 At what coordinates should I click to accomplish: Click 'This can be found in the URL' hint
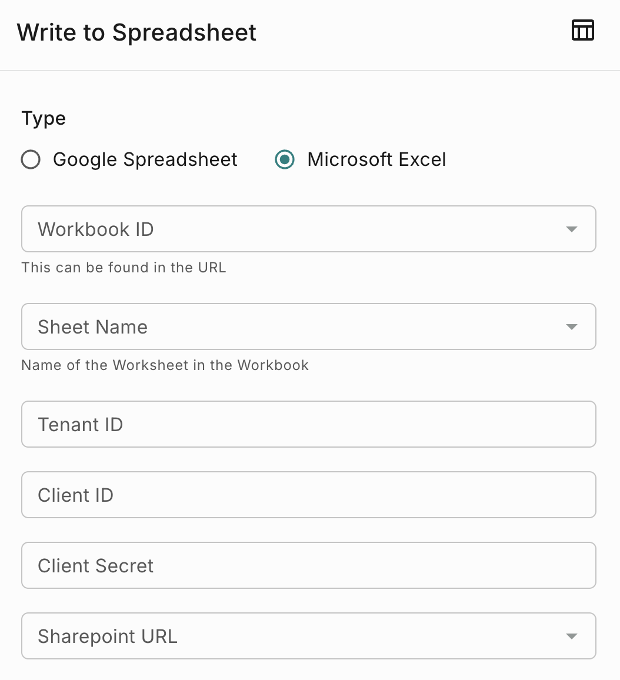coord(124,268)
